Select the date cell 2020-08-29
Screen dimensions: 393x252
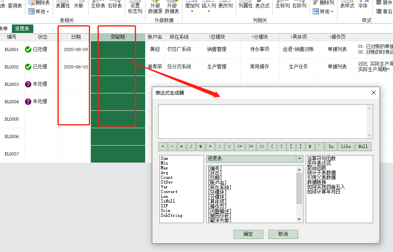coord(76,49)
